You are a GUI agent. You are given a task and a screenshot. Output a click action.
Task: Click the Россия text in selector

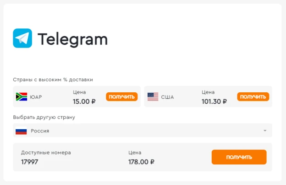pyautogui.click(x=40, y=131)
